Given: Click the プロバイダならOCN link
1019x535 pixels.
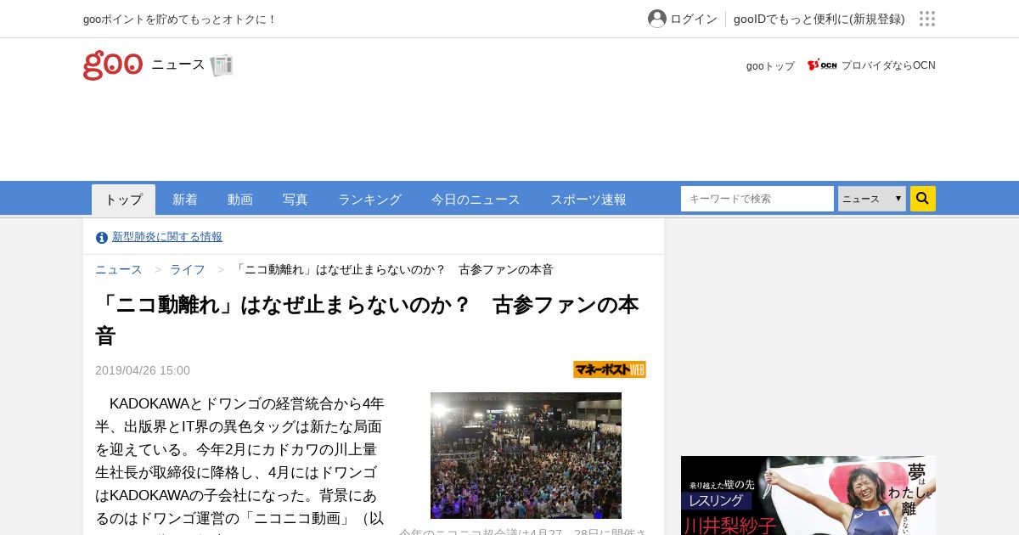Looking at the screenshot, I should [x=888, y=65].
